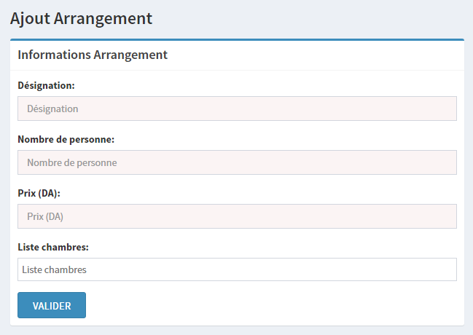Select the Prix (DA) input field
The height and width of the screenshot is (335, 473).
[237, 216]
